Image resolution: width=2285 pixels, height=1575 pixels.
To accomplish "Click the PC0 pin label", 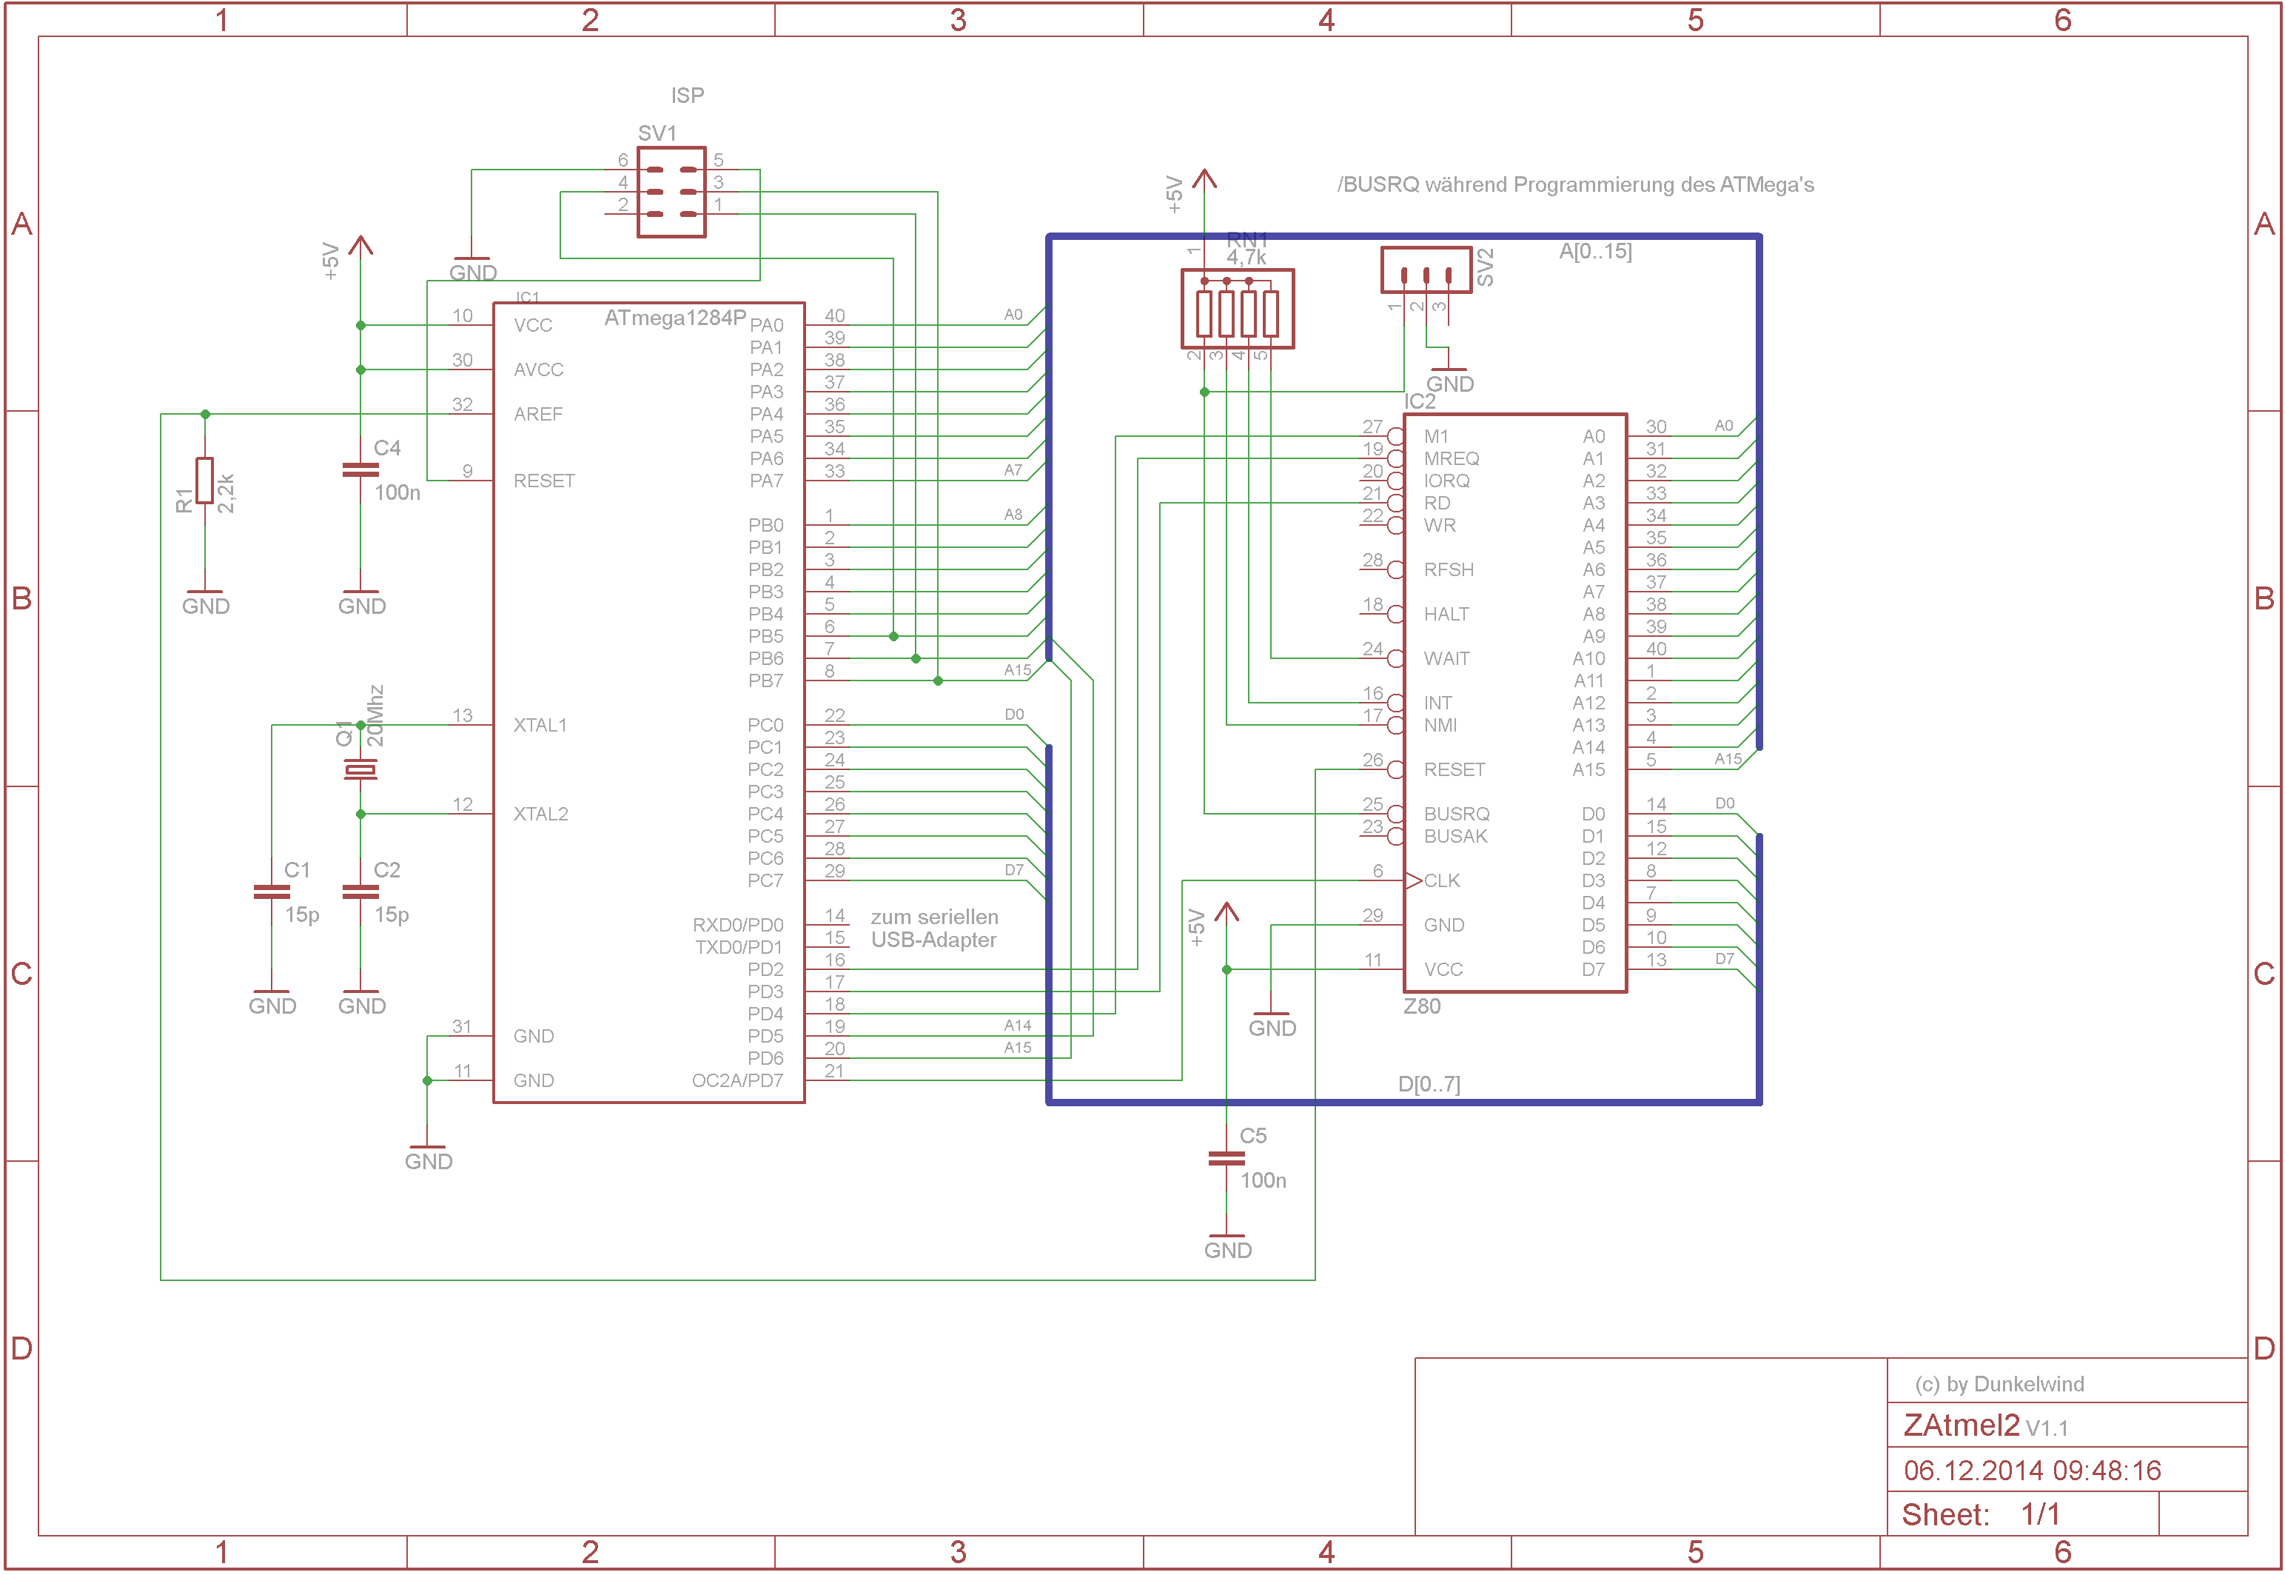I will tap(765, 726).
